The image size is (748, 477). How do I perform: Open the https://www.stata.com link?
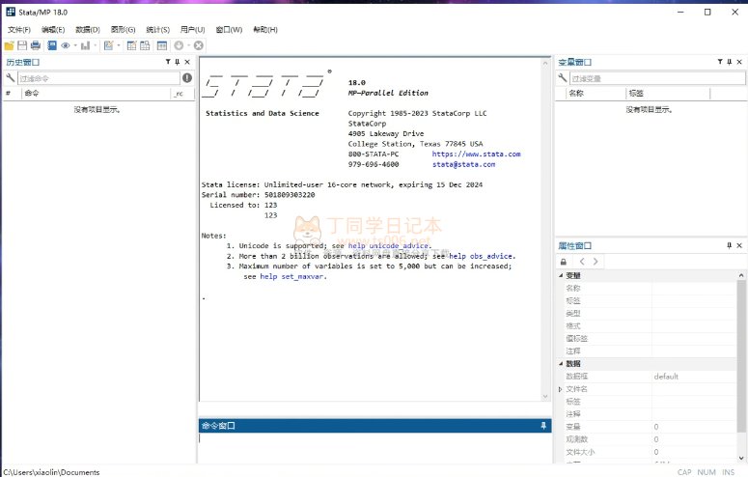tap(476, 154)
